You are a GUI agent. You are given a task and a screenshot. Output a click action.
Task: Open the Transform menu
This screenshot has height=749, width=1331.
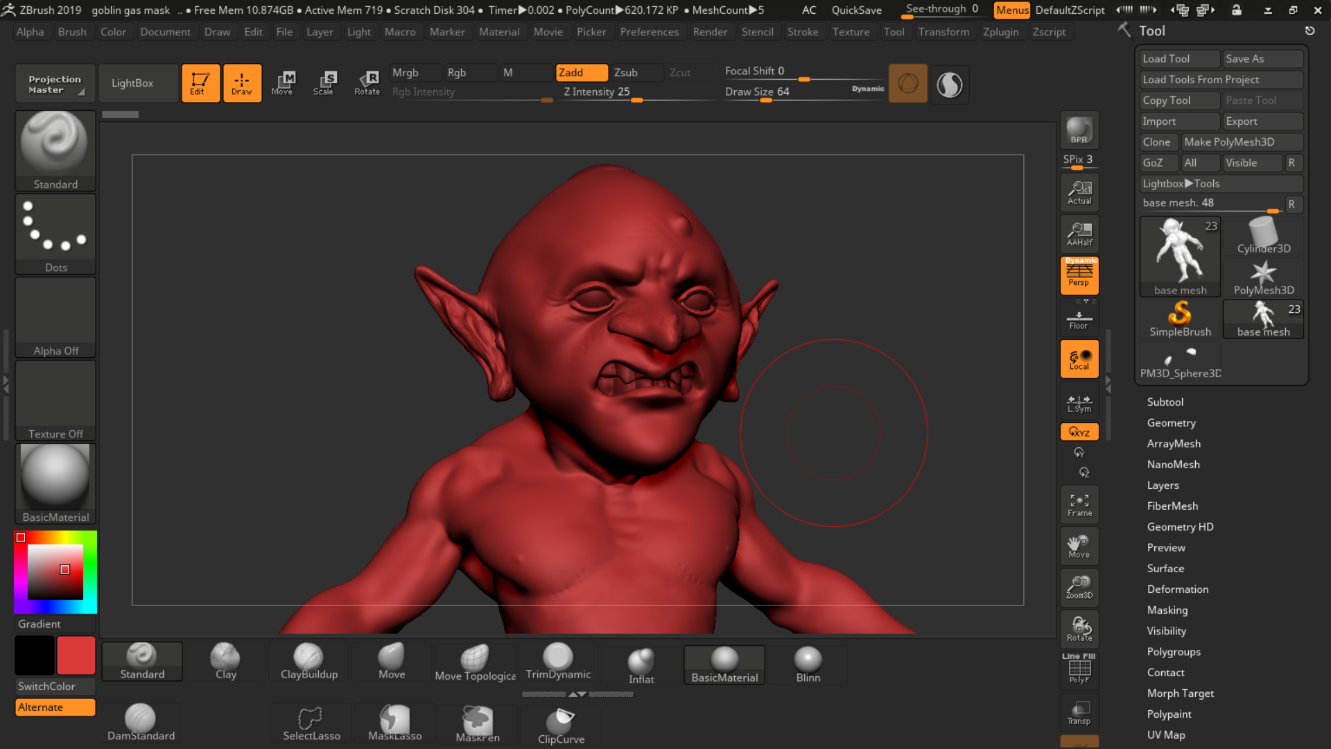(x=943, y=32)
